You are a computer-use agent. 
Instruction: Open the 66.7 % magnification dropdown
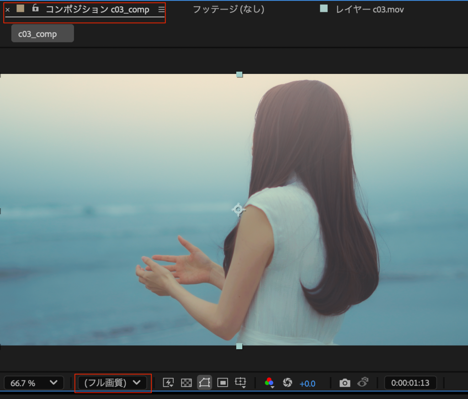pyautogui.click(x=35, y=383)
